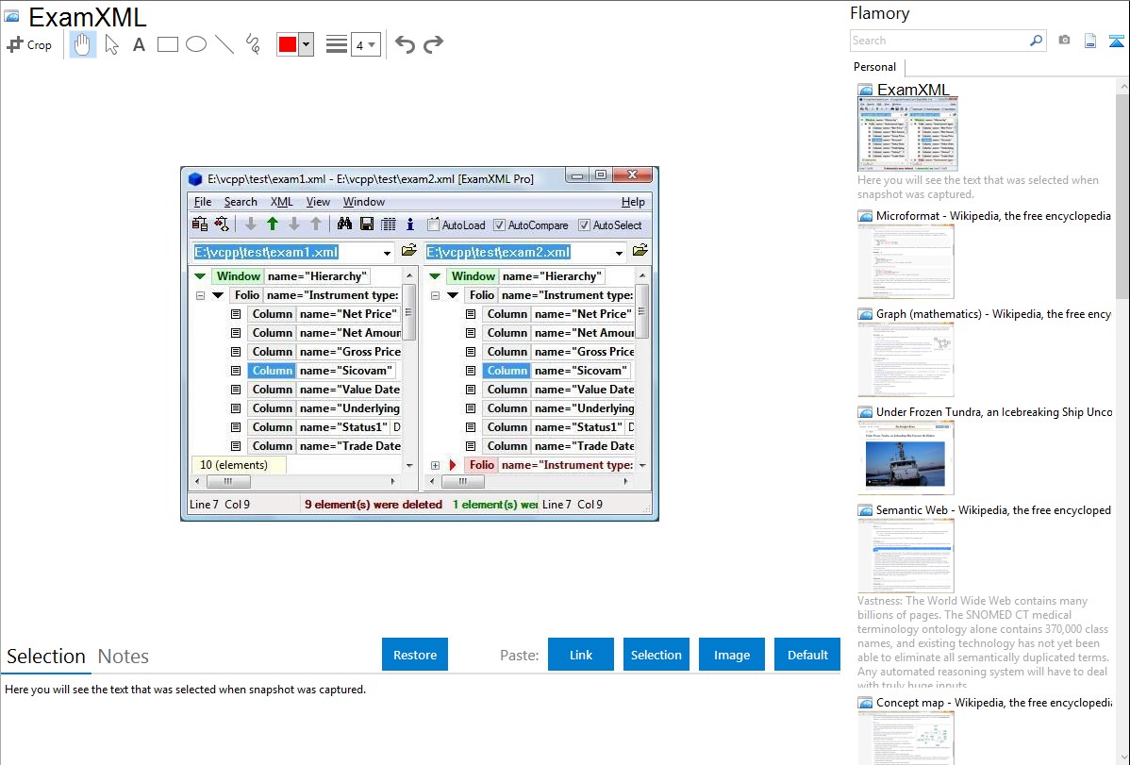This screenshot has height=765, width=1130.
Task: Open the Help menu in ExamXML
Action: point(633,202)
